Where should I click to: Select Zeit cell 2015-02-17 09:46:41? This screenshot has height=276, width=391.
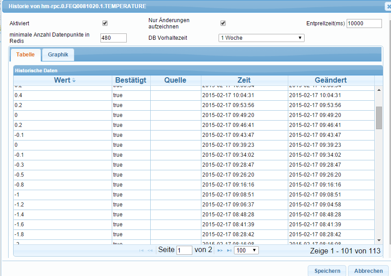pos(244,125)
